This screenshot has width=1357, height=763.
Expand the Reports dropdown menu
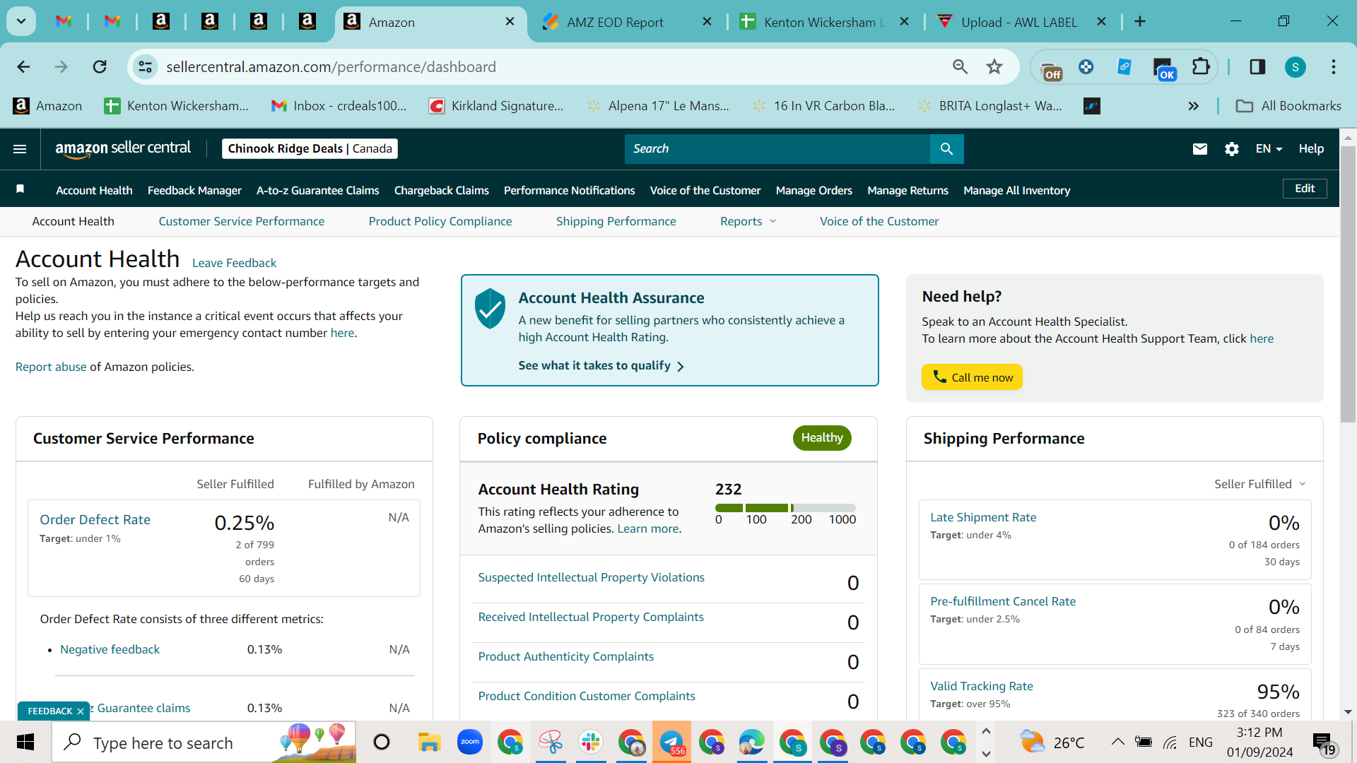point(748,221)
